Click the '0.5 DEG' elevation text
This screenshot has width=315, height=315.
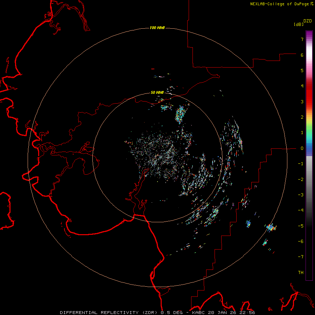172,313
